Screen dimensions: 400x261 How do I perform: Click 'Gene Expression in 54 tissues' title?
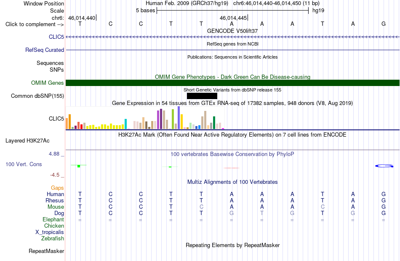click(x=232, y=103)
